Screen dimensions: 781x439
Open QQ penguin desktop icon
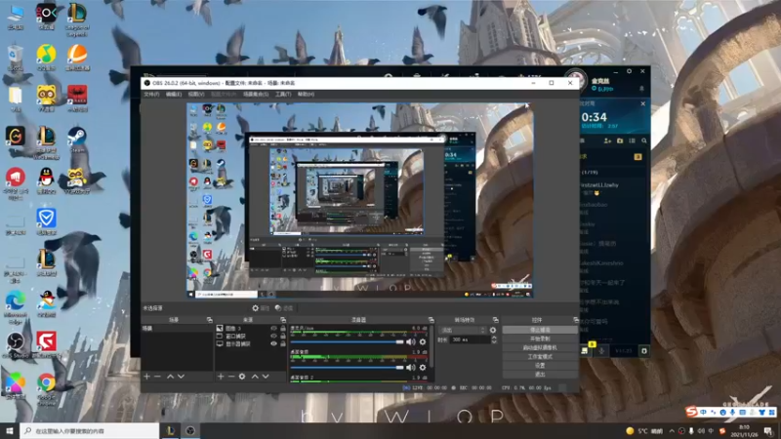click(x=46, y=180)
